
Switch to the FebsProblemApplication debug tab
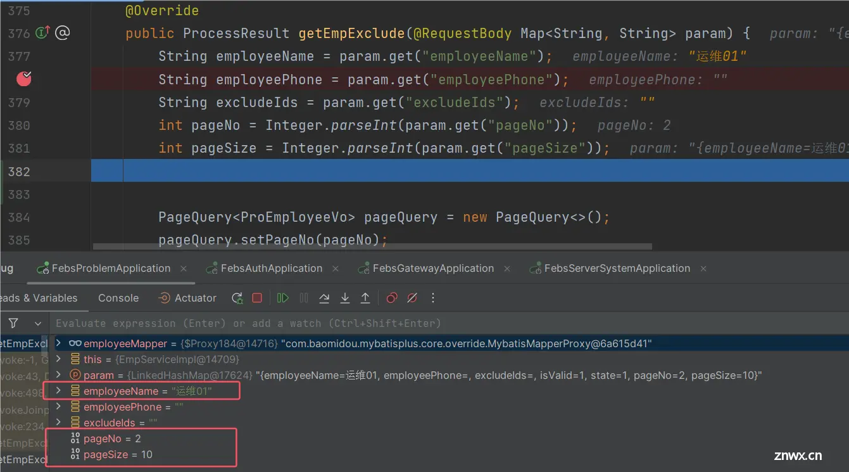[111, 269]
